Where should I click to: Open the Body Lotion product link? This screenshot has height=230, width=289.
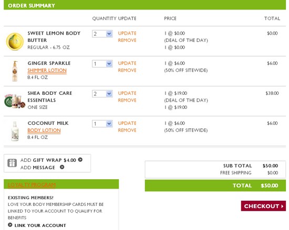[44, 130]
